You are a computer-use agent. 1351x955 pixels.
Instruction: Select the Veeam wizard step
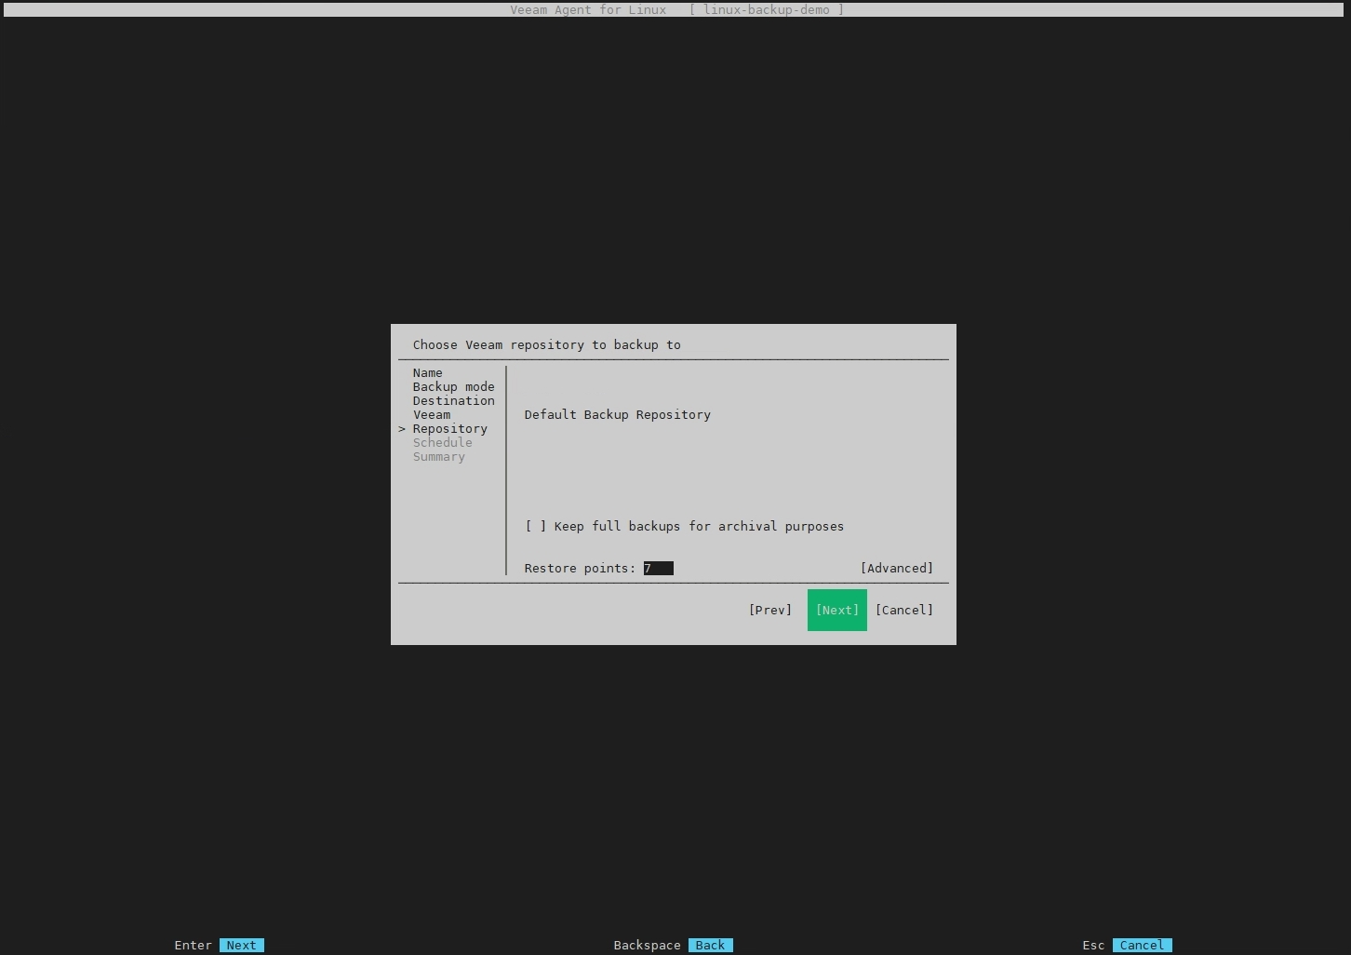(x=432, y=415)
